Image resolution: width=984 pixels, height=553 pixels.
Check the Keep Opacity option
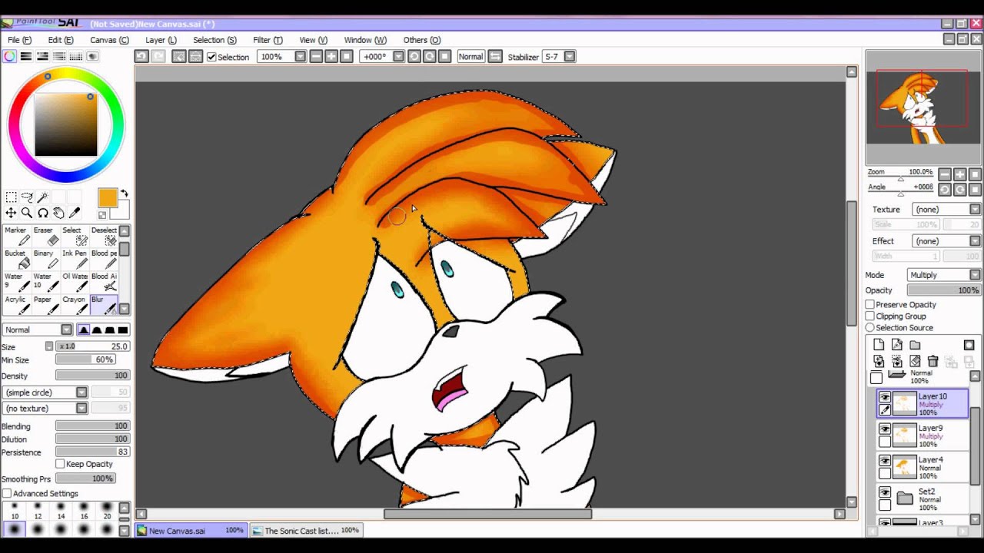tap(60, 464)
